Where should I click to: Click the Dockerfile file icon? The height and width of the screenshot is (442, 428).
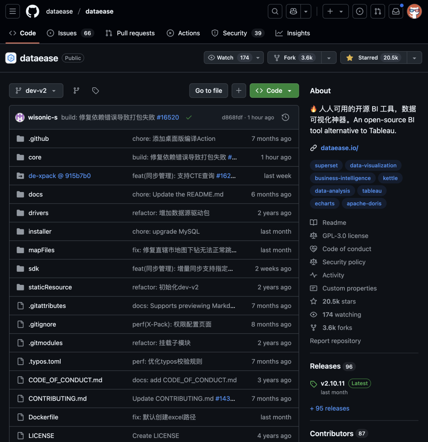point(20,417)
